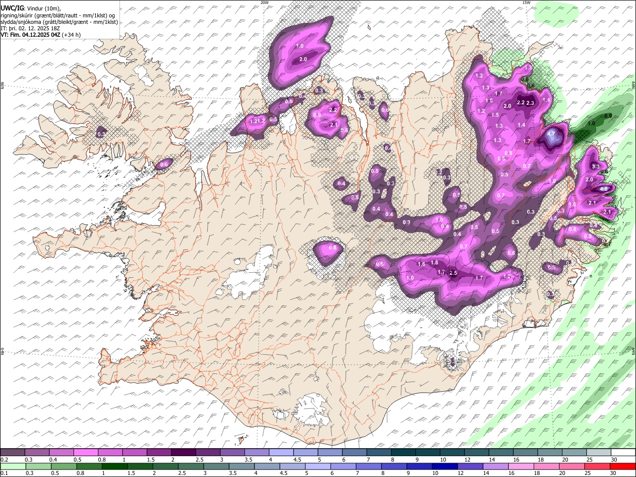
Task: Select the bright red bottom-row swatch after 25
Action: click(622, 466)
